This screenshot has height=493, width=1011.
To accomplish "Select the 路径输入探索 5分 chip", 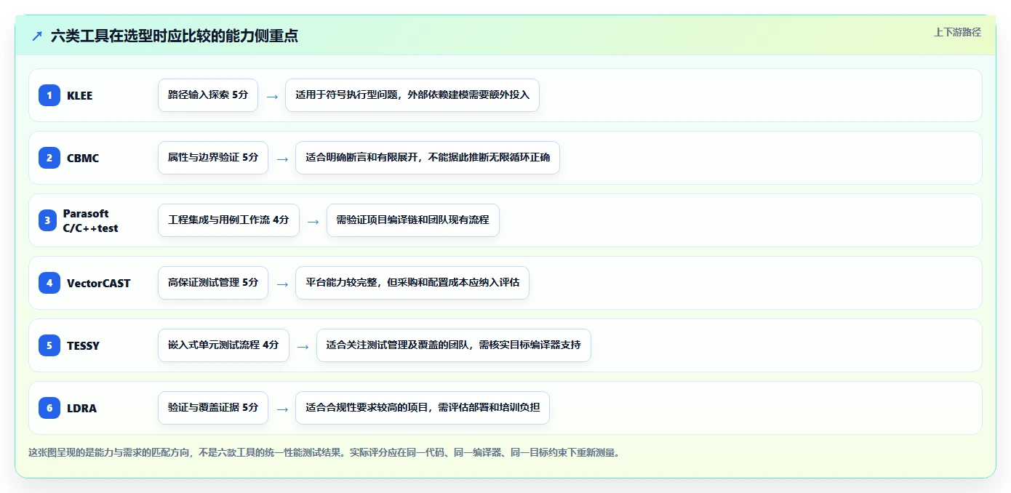I will (208, 95).
